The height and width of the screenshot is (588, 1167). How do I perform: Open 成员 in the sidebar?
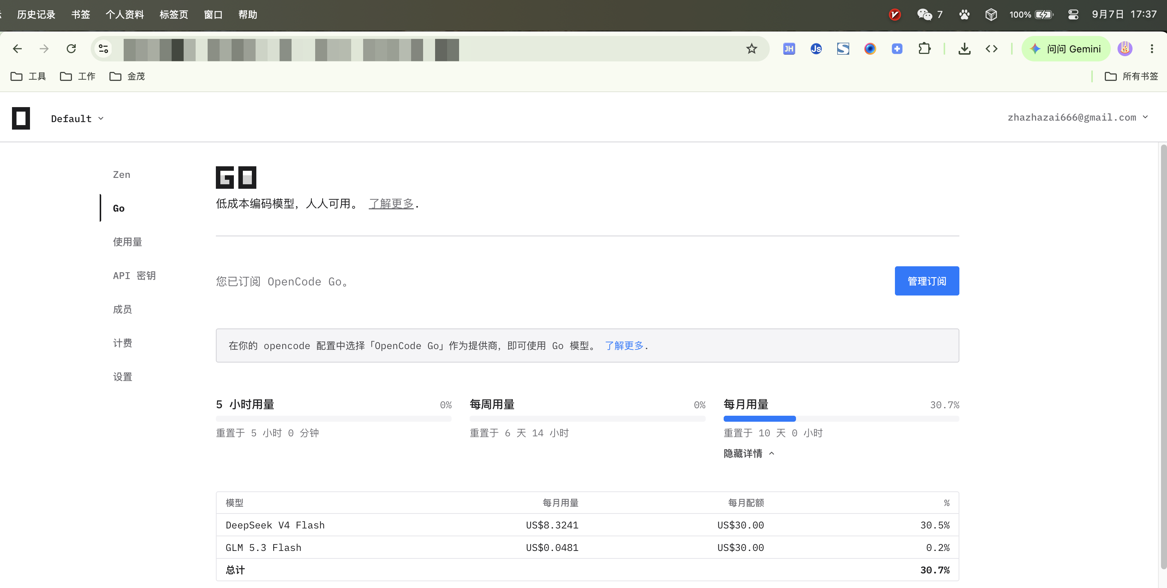tap(122, 310)
